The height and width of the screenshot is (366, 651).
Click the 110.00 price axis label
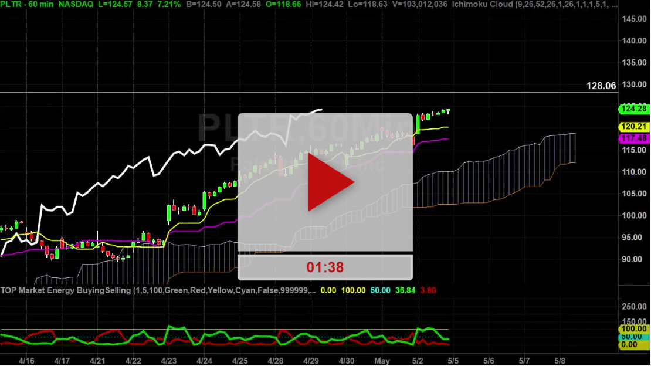(x=634, y=172)
